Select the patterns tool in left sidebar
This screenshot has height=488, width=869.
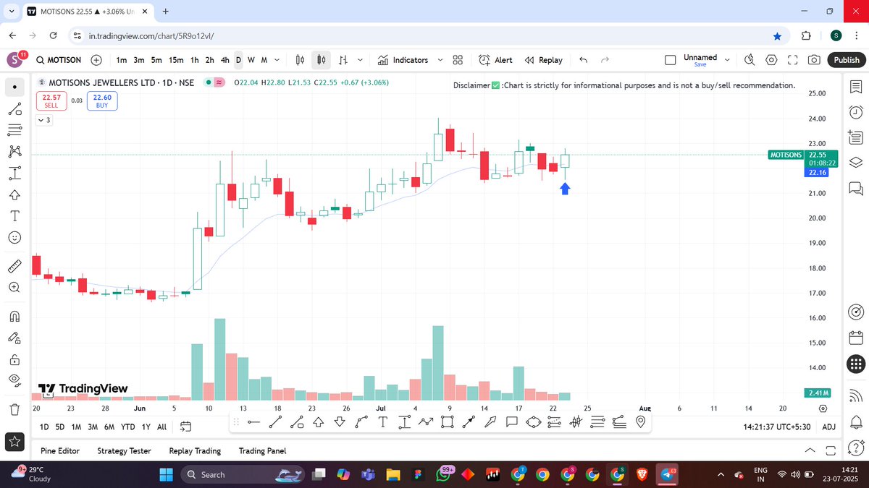pyautogui.click(x=14, y=152)
